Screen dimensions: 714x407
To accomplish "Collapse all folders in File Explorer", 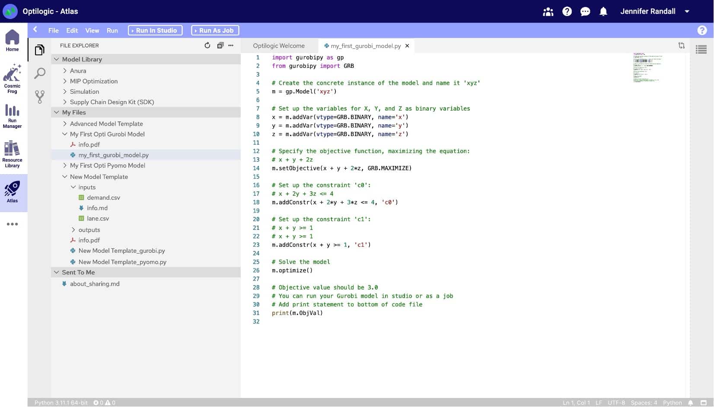I will (x=220, y=45).
